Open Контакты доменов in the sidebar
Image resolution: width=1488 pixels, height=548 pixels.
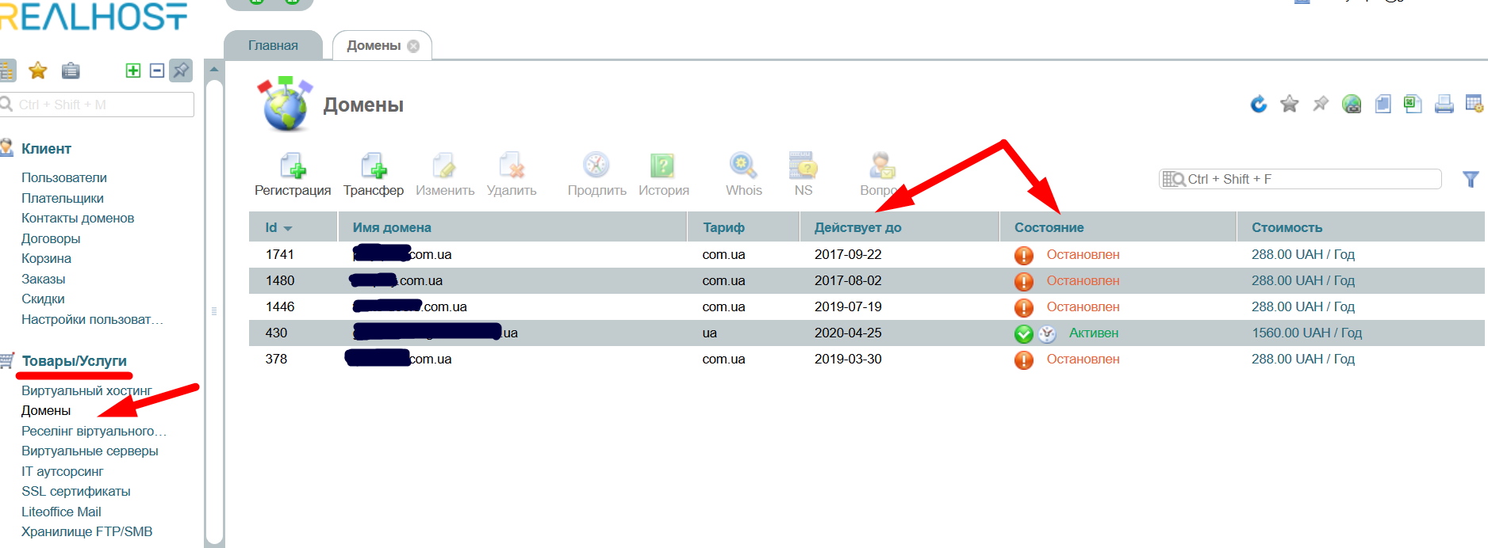[78, 218]
